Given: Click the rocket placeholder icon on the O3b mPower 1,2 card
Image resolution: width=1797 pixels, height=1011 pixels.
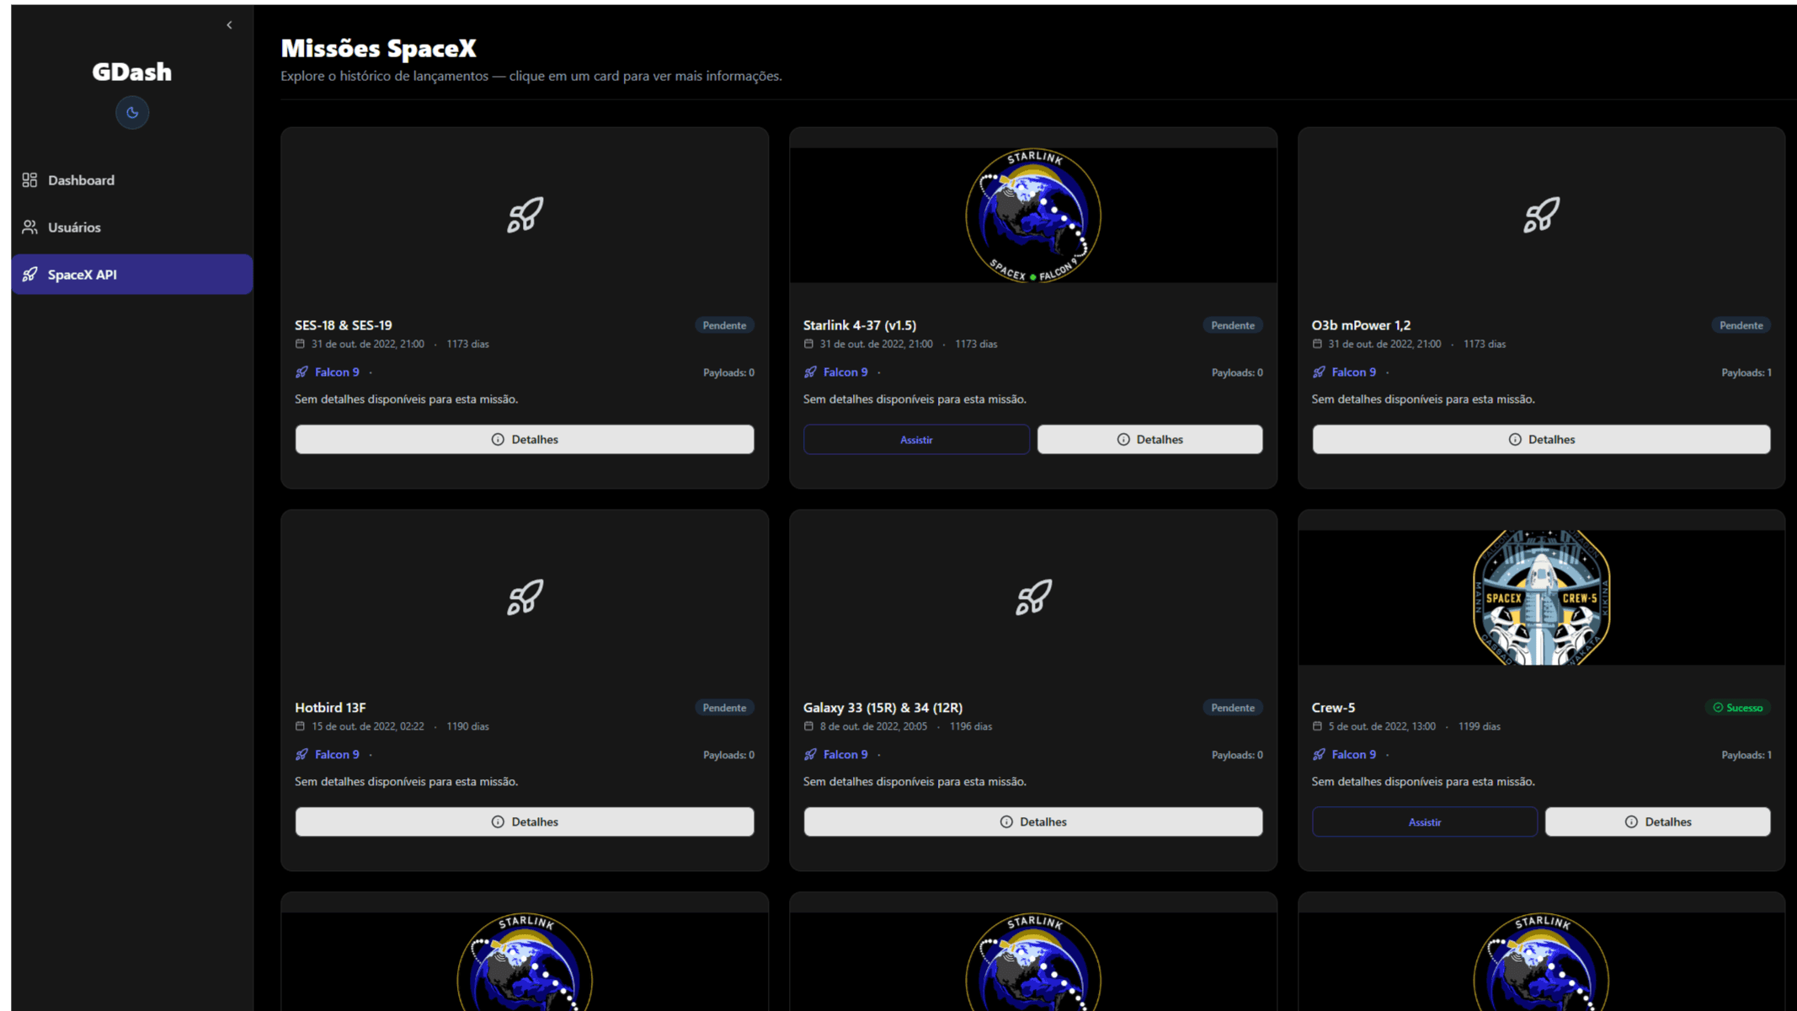Looking at the screenshot, I should pos(1541,215).
